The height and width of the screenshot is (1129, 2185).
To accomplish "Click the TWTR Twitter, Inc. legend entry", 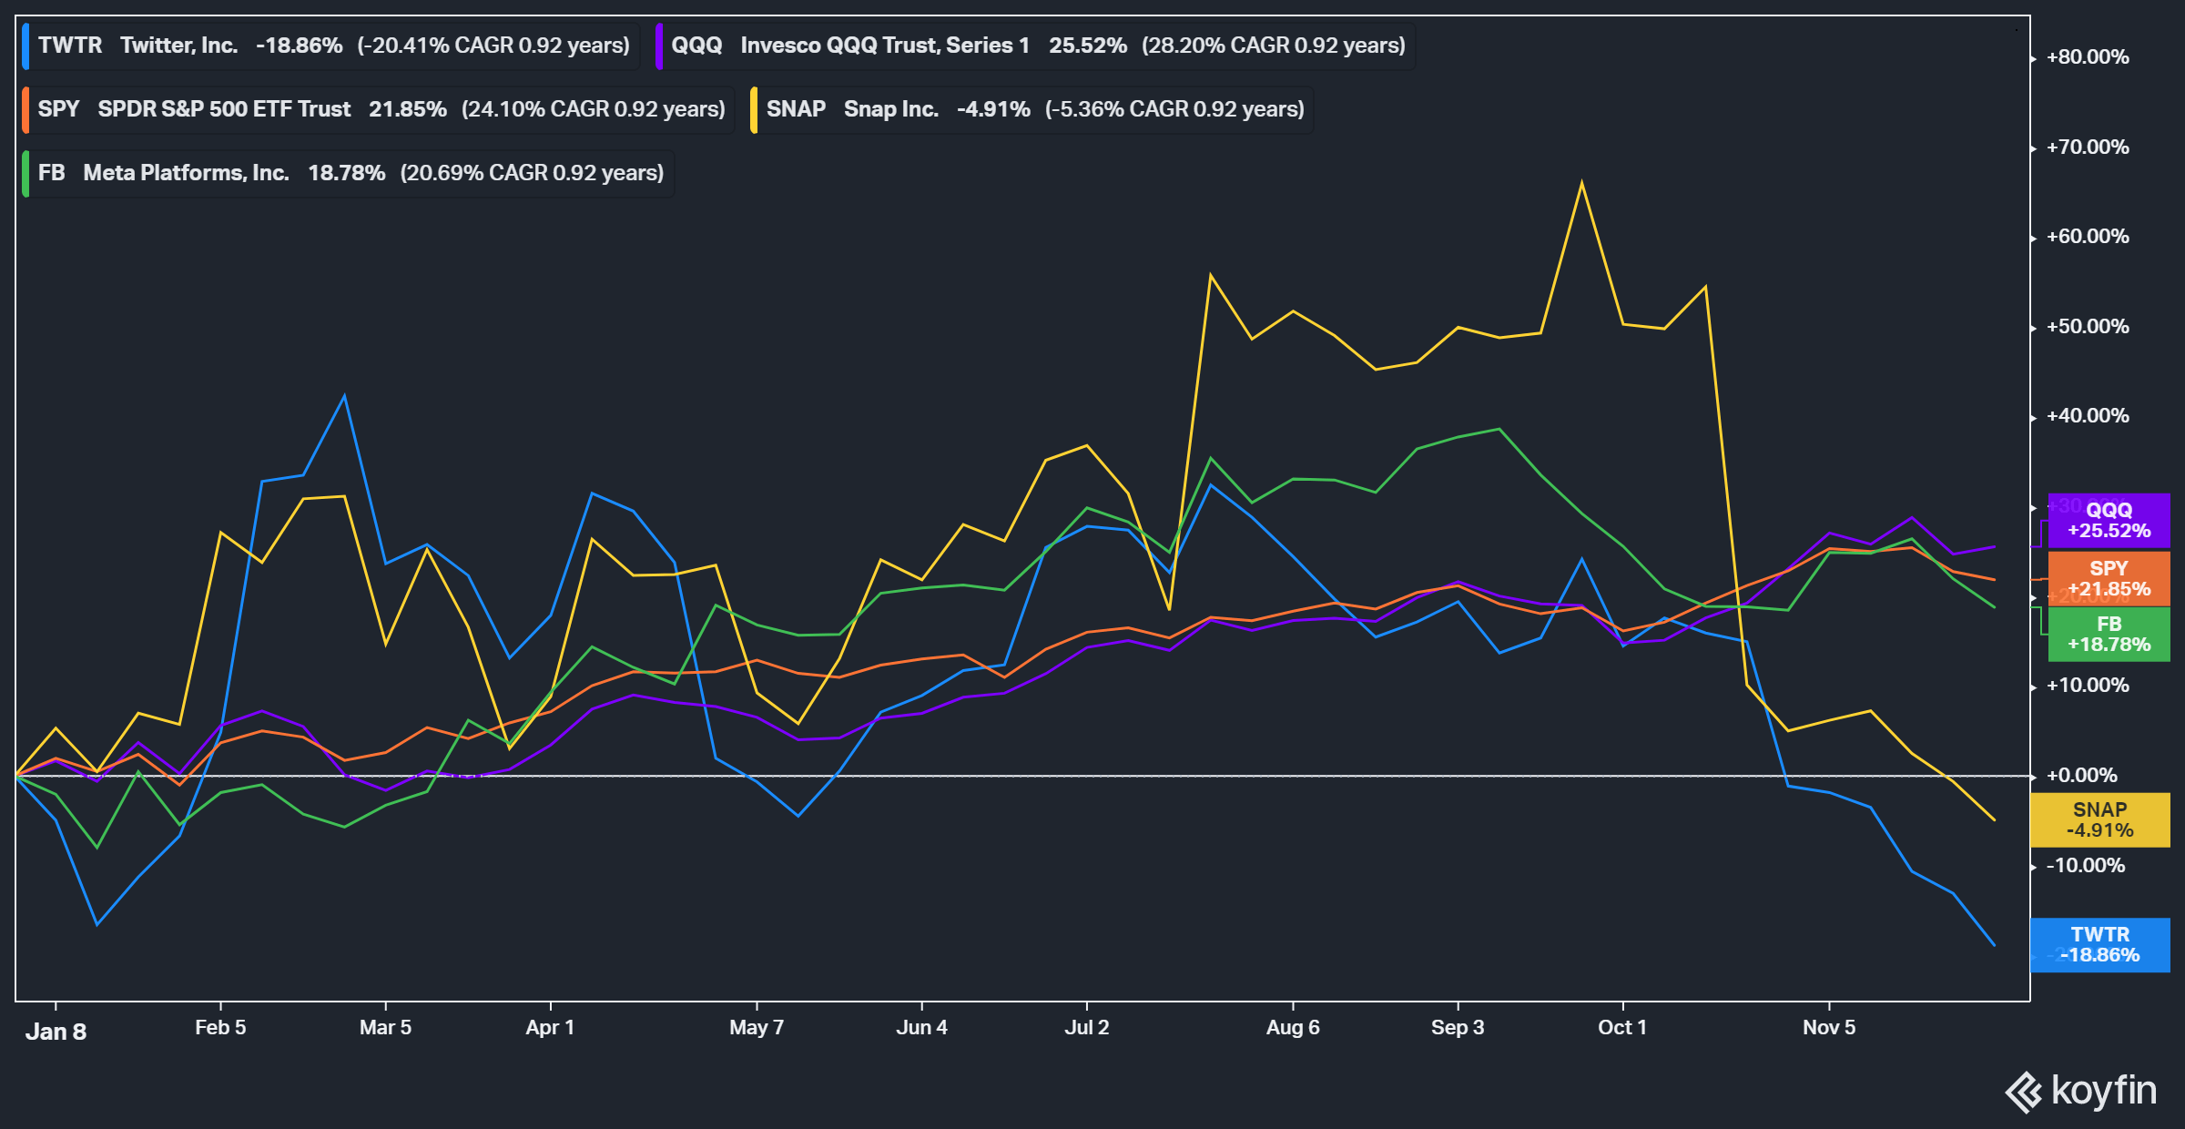I will pos(330,46).
